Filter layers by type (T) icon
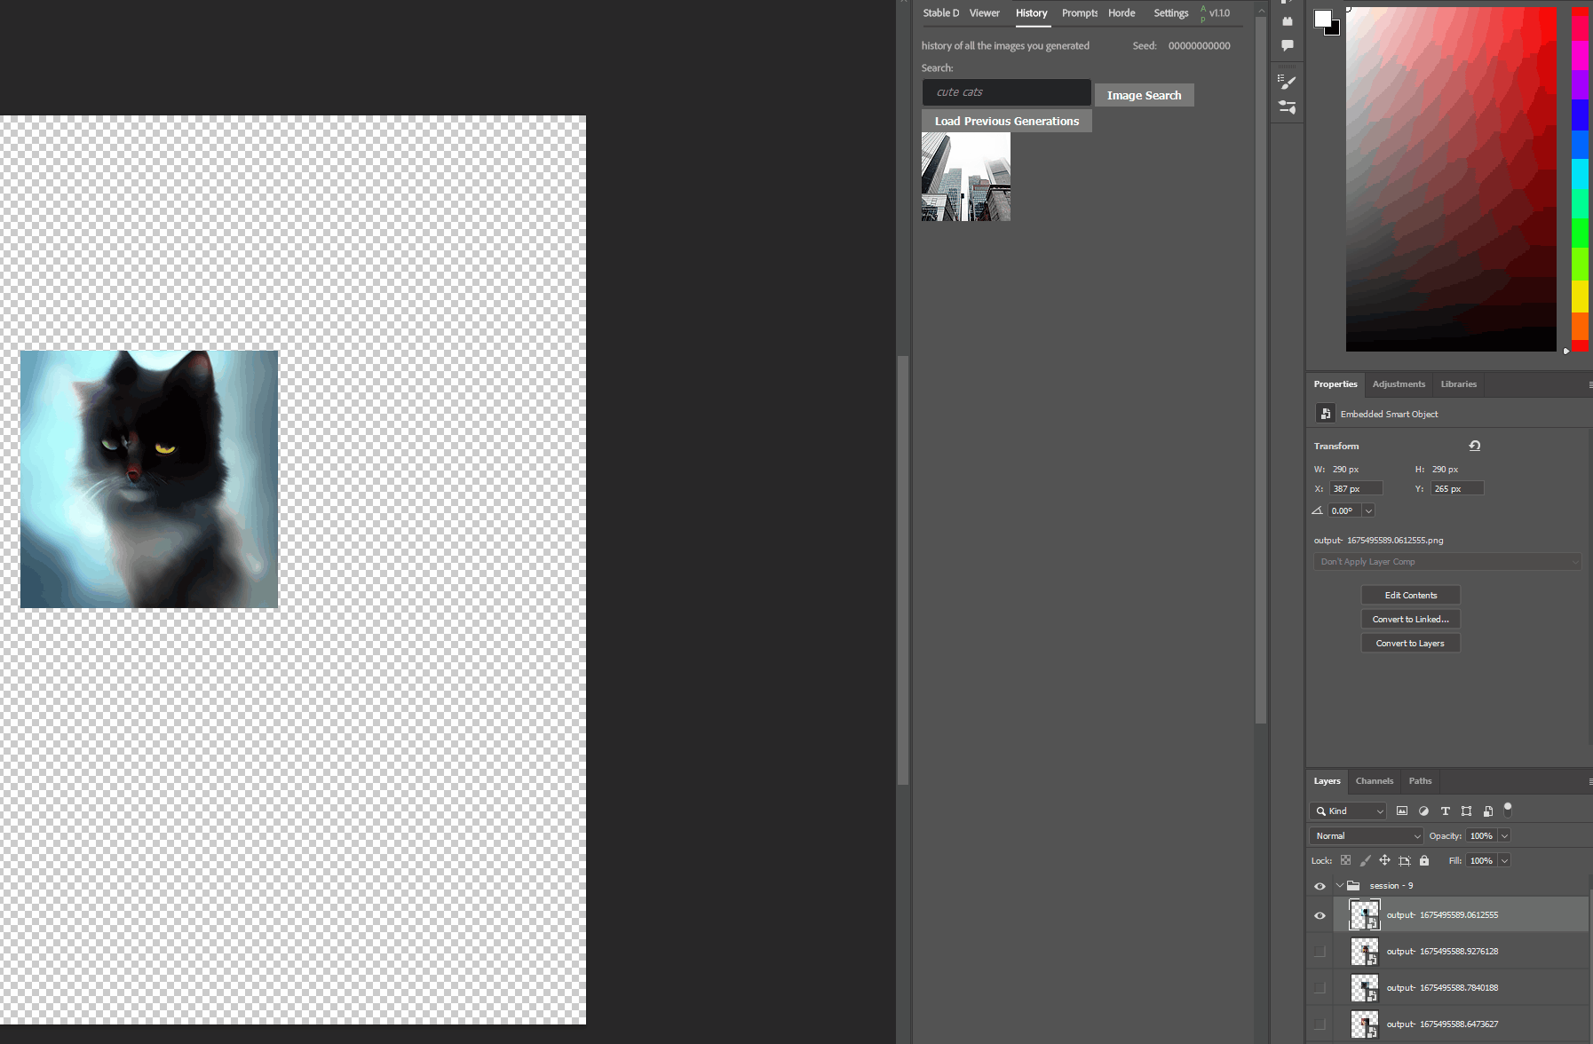Screen dimensions: 1593x1044 (x=1445, y=811)
